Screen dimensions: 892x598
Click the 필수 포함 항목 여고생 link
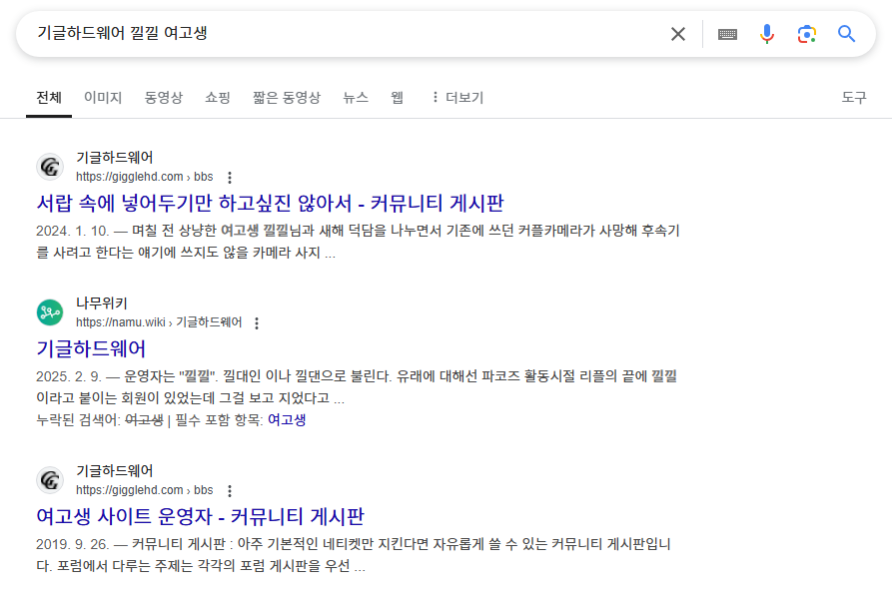coord(287,420)
